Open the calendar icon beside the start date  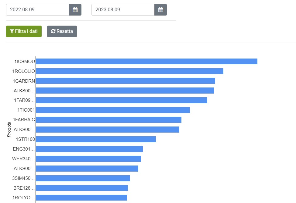(75, 9)
